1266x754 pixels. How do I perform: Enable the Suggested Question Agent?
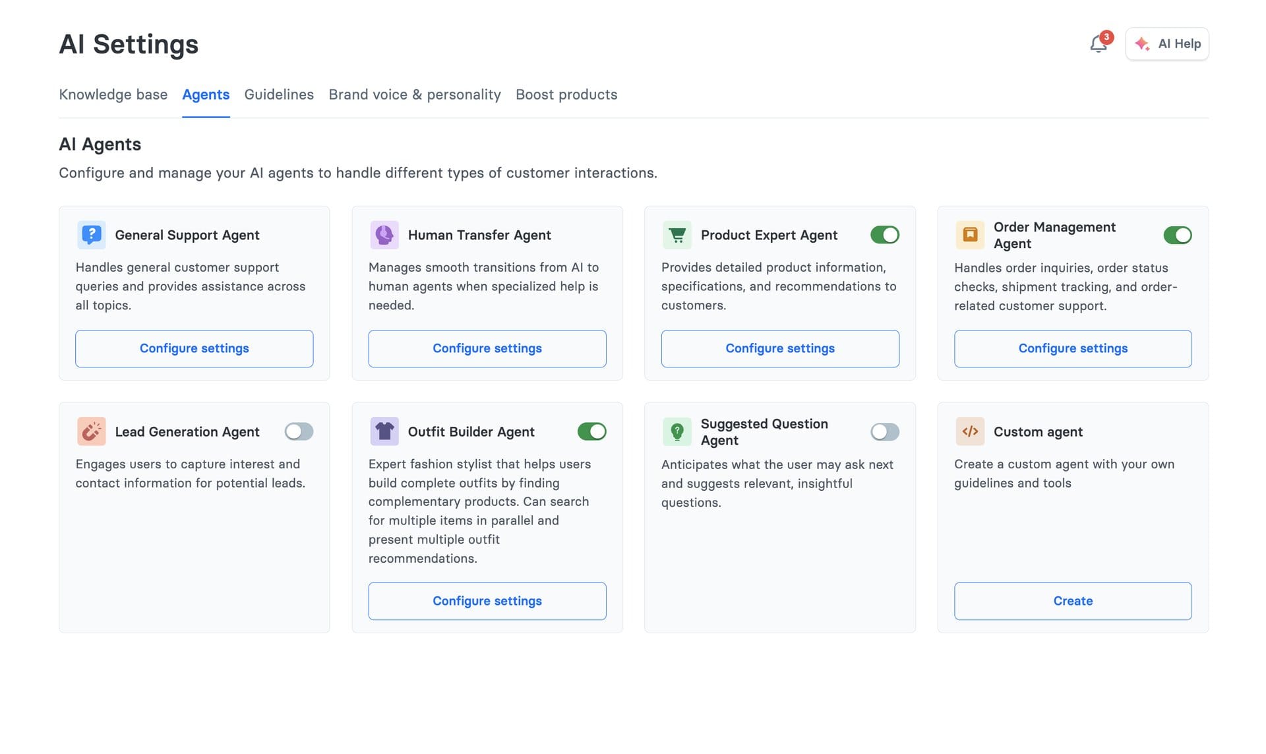tap(885, 431)
